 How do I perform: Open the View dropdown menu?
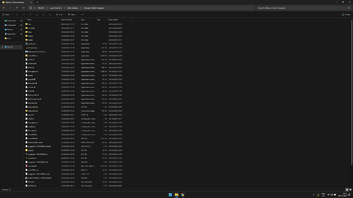(x=72, y=15)
